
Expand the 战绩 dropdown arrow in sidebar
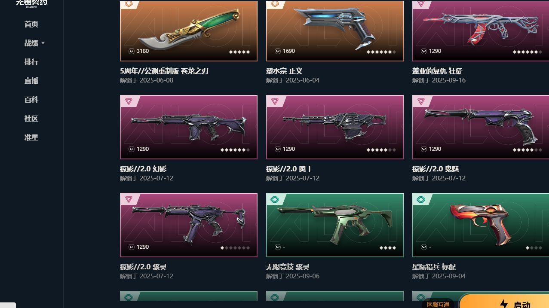pos(43,43)
